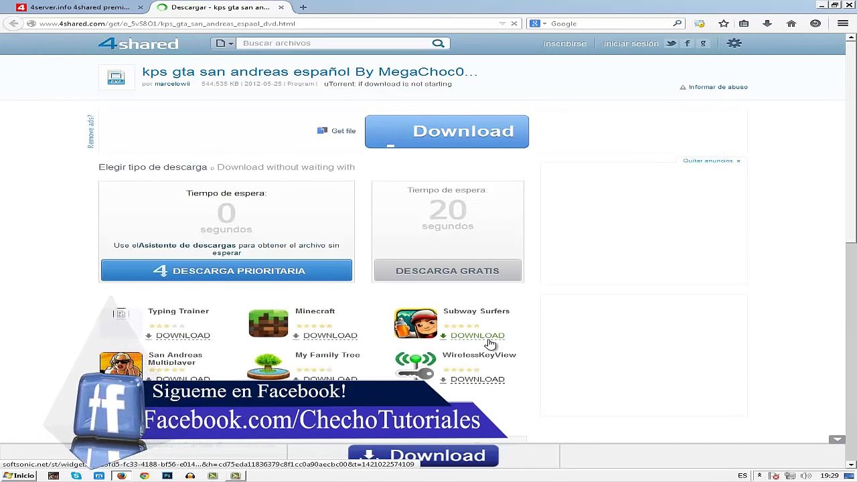Viewport: 857px width, 482px height.
Task: Click Quitar anuncios close link
Action: [x=712, y=161]
